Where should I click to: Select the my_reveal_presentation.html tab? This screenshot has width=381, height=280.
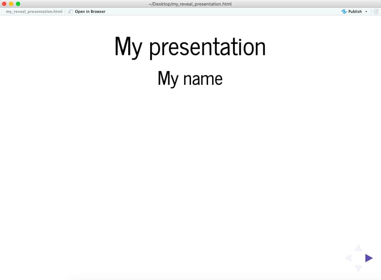pyautogui.click(x=33, y=11)
